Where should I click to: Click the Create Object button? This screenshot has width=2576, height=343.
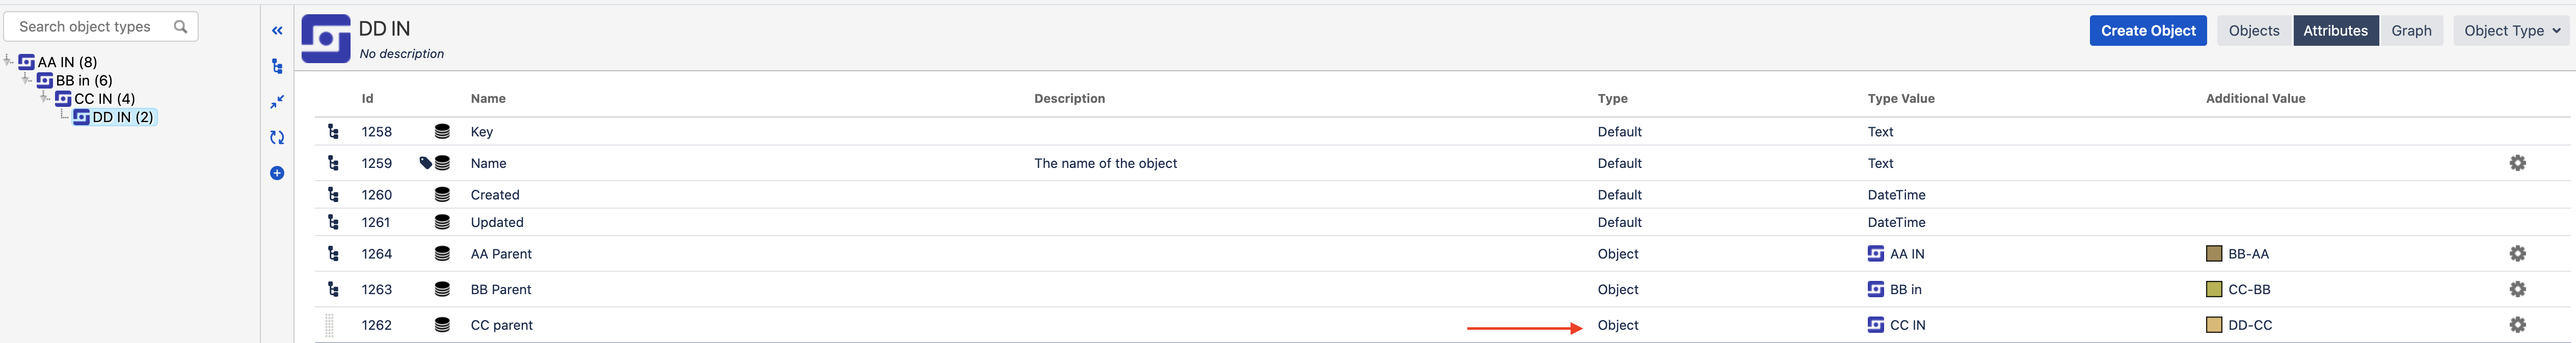[x=2147, y=31]
